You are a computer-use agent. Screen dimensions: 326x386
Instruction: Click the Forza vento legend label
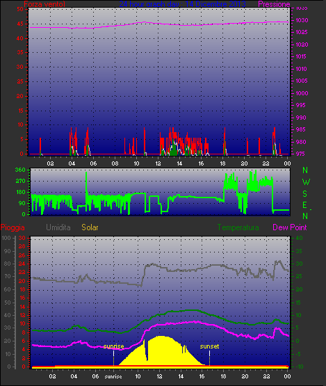[x=44, y=4]
